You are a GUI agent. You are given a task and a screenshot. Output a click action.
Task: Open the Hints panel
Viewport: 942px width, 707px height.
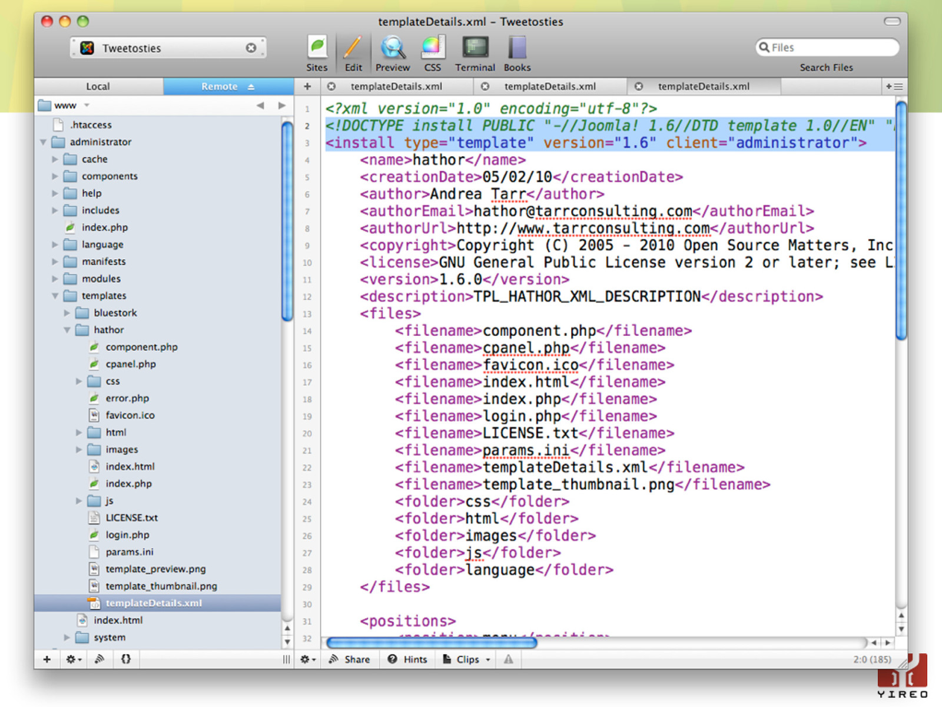click(407, 659)
